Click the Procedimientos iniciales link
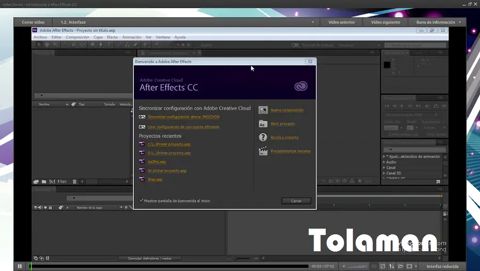 (x=291, y=151)
